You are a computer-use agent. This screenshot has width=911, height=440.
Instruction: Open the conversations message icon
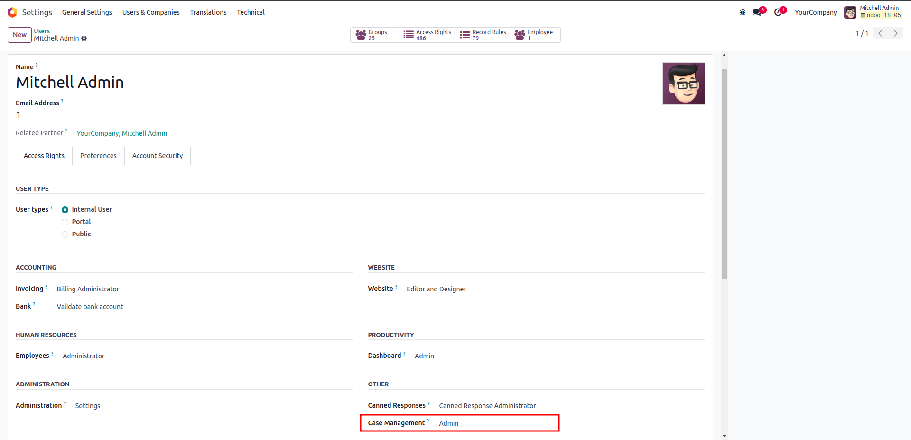758,12
